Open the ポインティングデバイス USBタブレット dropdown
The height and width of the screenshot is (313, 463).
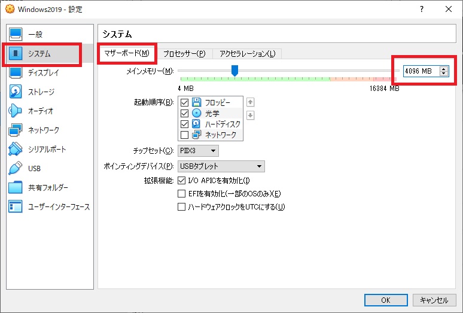221,166
